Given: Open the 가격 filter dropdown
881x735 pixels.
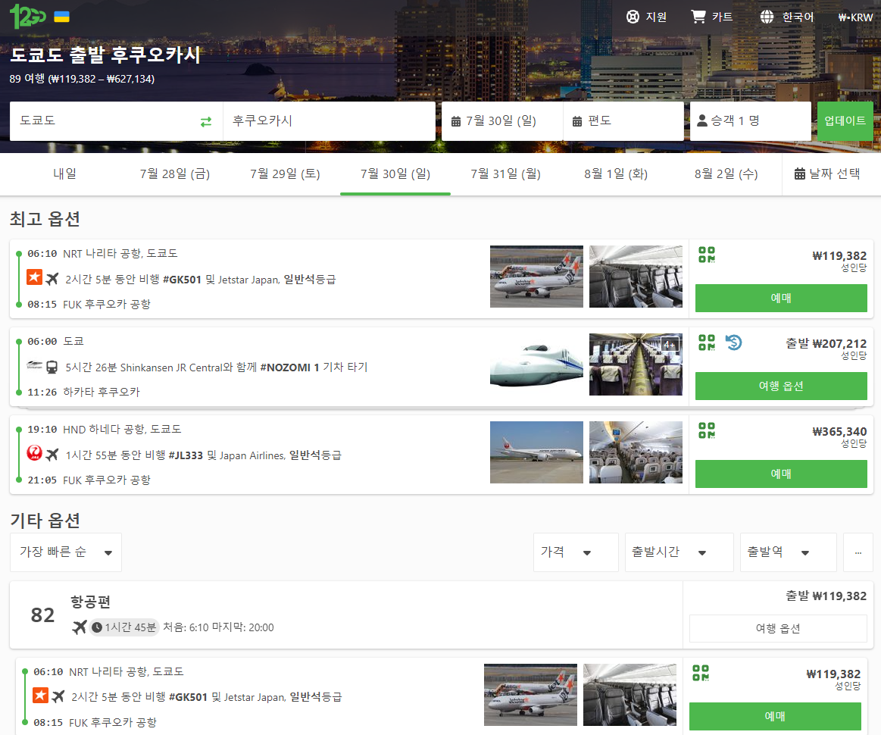Looking at the screenshot, I should pos(576,552).
